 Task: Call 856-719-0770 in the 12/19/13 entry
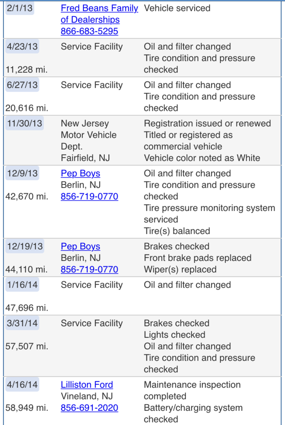(89, 269)
